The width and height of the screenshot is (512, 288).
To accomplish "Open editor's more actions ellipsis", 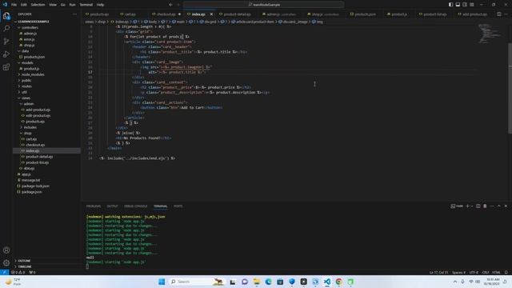I will 506,14.
